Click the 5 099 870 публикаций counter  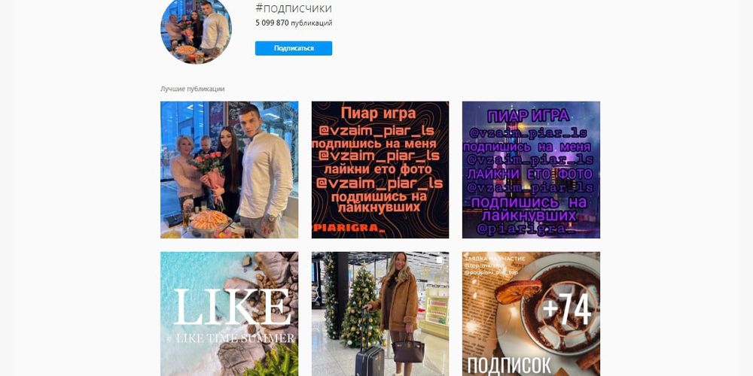point(294,23)
